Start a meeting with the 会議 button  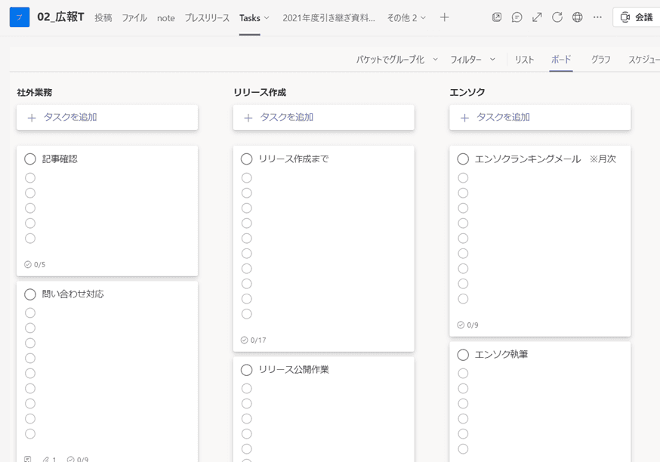(636, 17)
